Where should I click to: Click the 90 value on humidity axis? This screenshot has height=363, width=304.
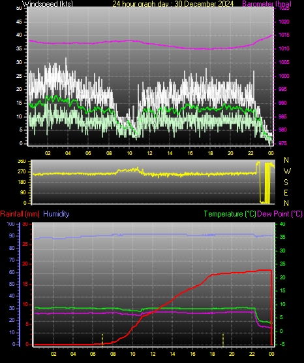pyautogui.click(x=12, y=235)
